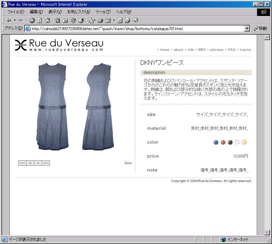Image resolution: width=272 pixels, height=244 pixels.
Task: Click the Discuss toolbar icon
Action: click(x=120, y=20)
